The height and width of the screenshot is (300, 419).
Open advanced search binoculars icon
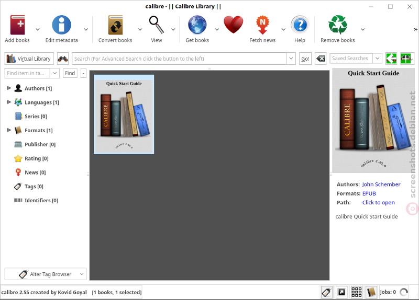tap(63, 59)
